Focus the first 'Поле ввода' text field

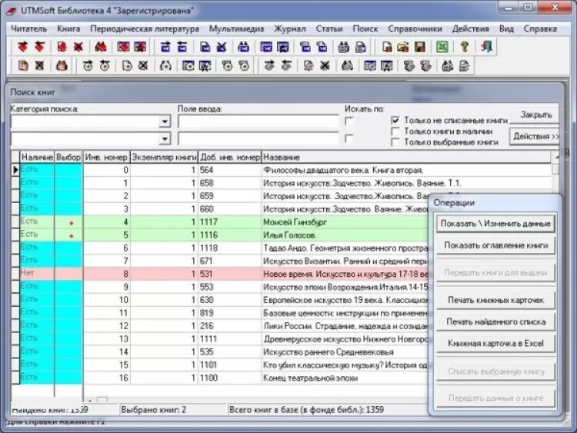click(258, 122)
